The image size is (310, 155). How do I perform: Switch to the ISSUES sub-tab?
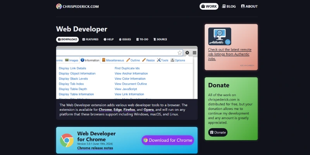[125, 40]
